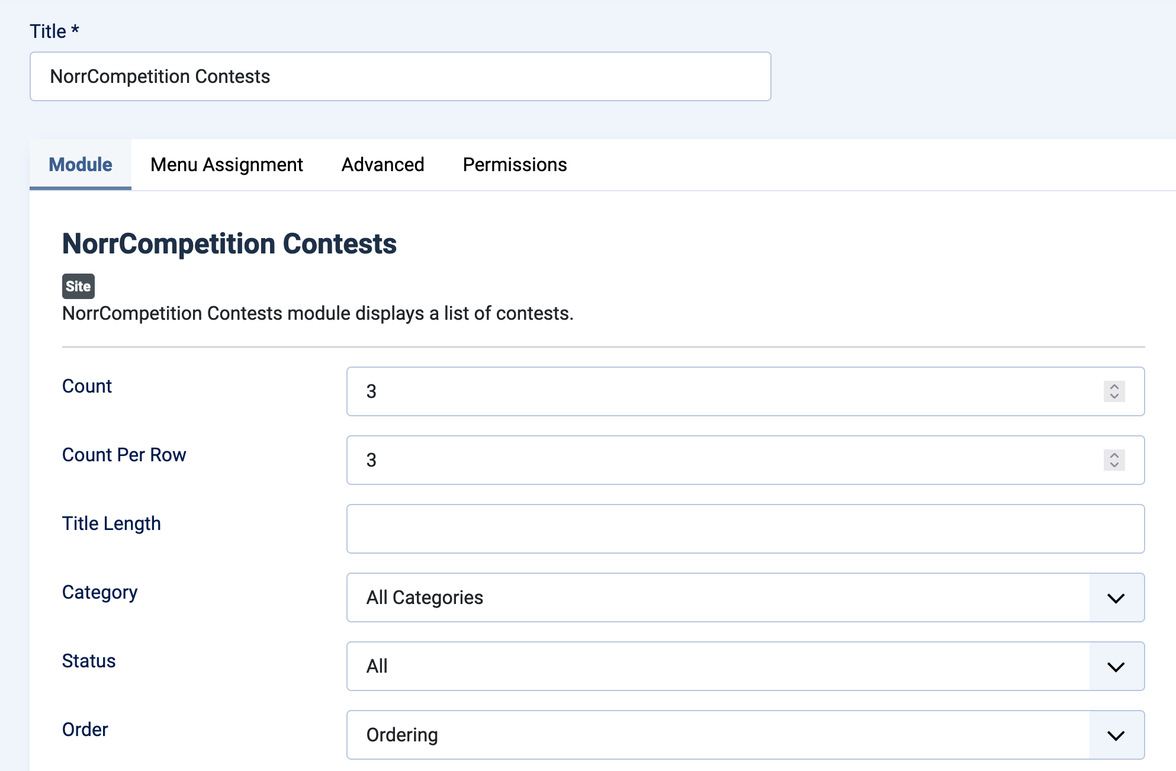This screenshot has height=771, width=1176.
Task: Open the Order dropdown
Action: (x=651, y=735)
